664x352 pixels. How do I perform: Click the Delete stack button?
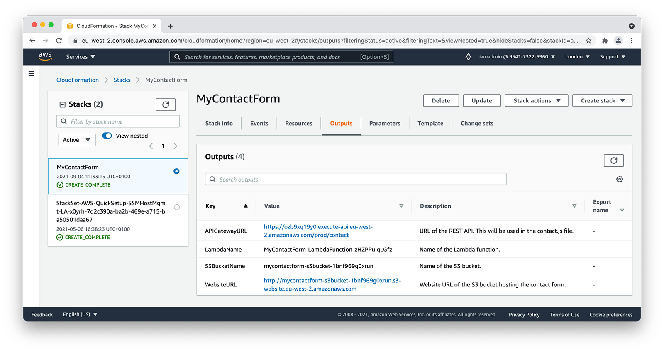coord(441,100)
